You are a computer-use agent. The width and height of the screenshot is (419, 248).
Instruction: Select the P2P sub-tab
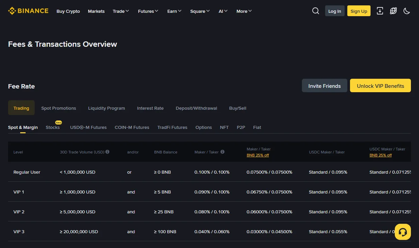(x=241, y=127)
